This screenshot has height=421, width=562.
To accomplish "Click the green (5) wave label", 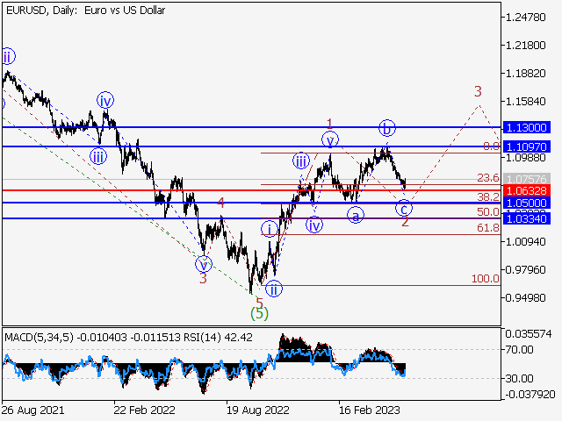I will click(x=259, y=314).
